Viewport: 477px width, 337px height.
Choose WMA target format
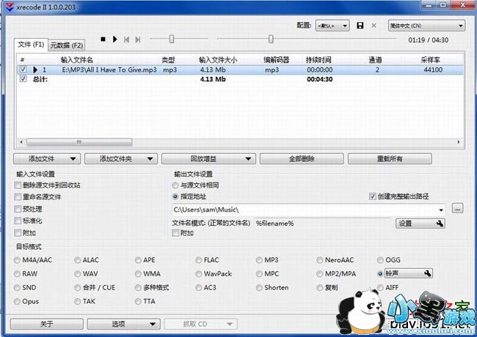click(138, 274)
